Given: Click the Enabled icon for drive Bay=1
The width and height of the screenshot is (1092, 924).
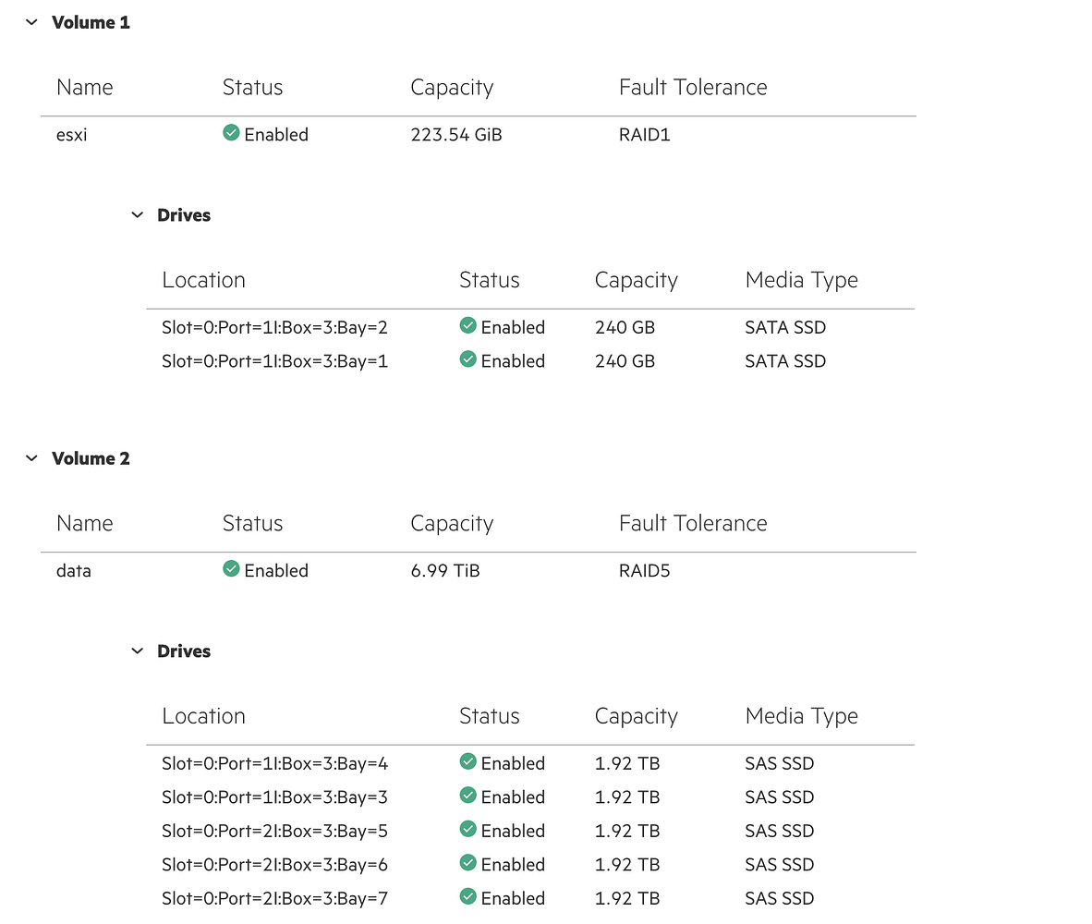Looking at the screenshot, I should tap(467, 360).
